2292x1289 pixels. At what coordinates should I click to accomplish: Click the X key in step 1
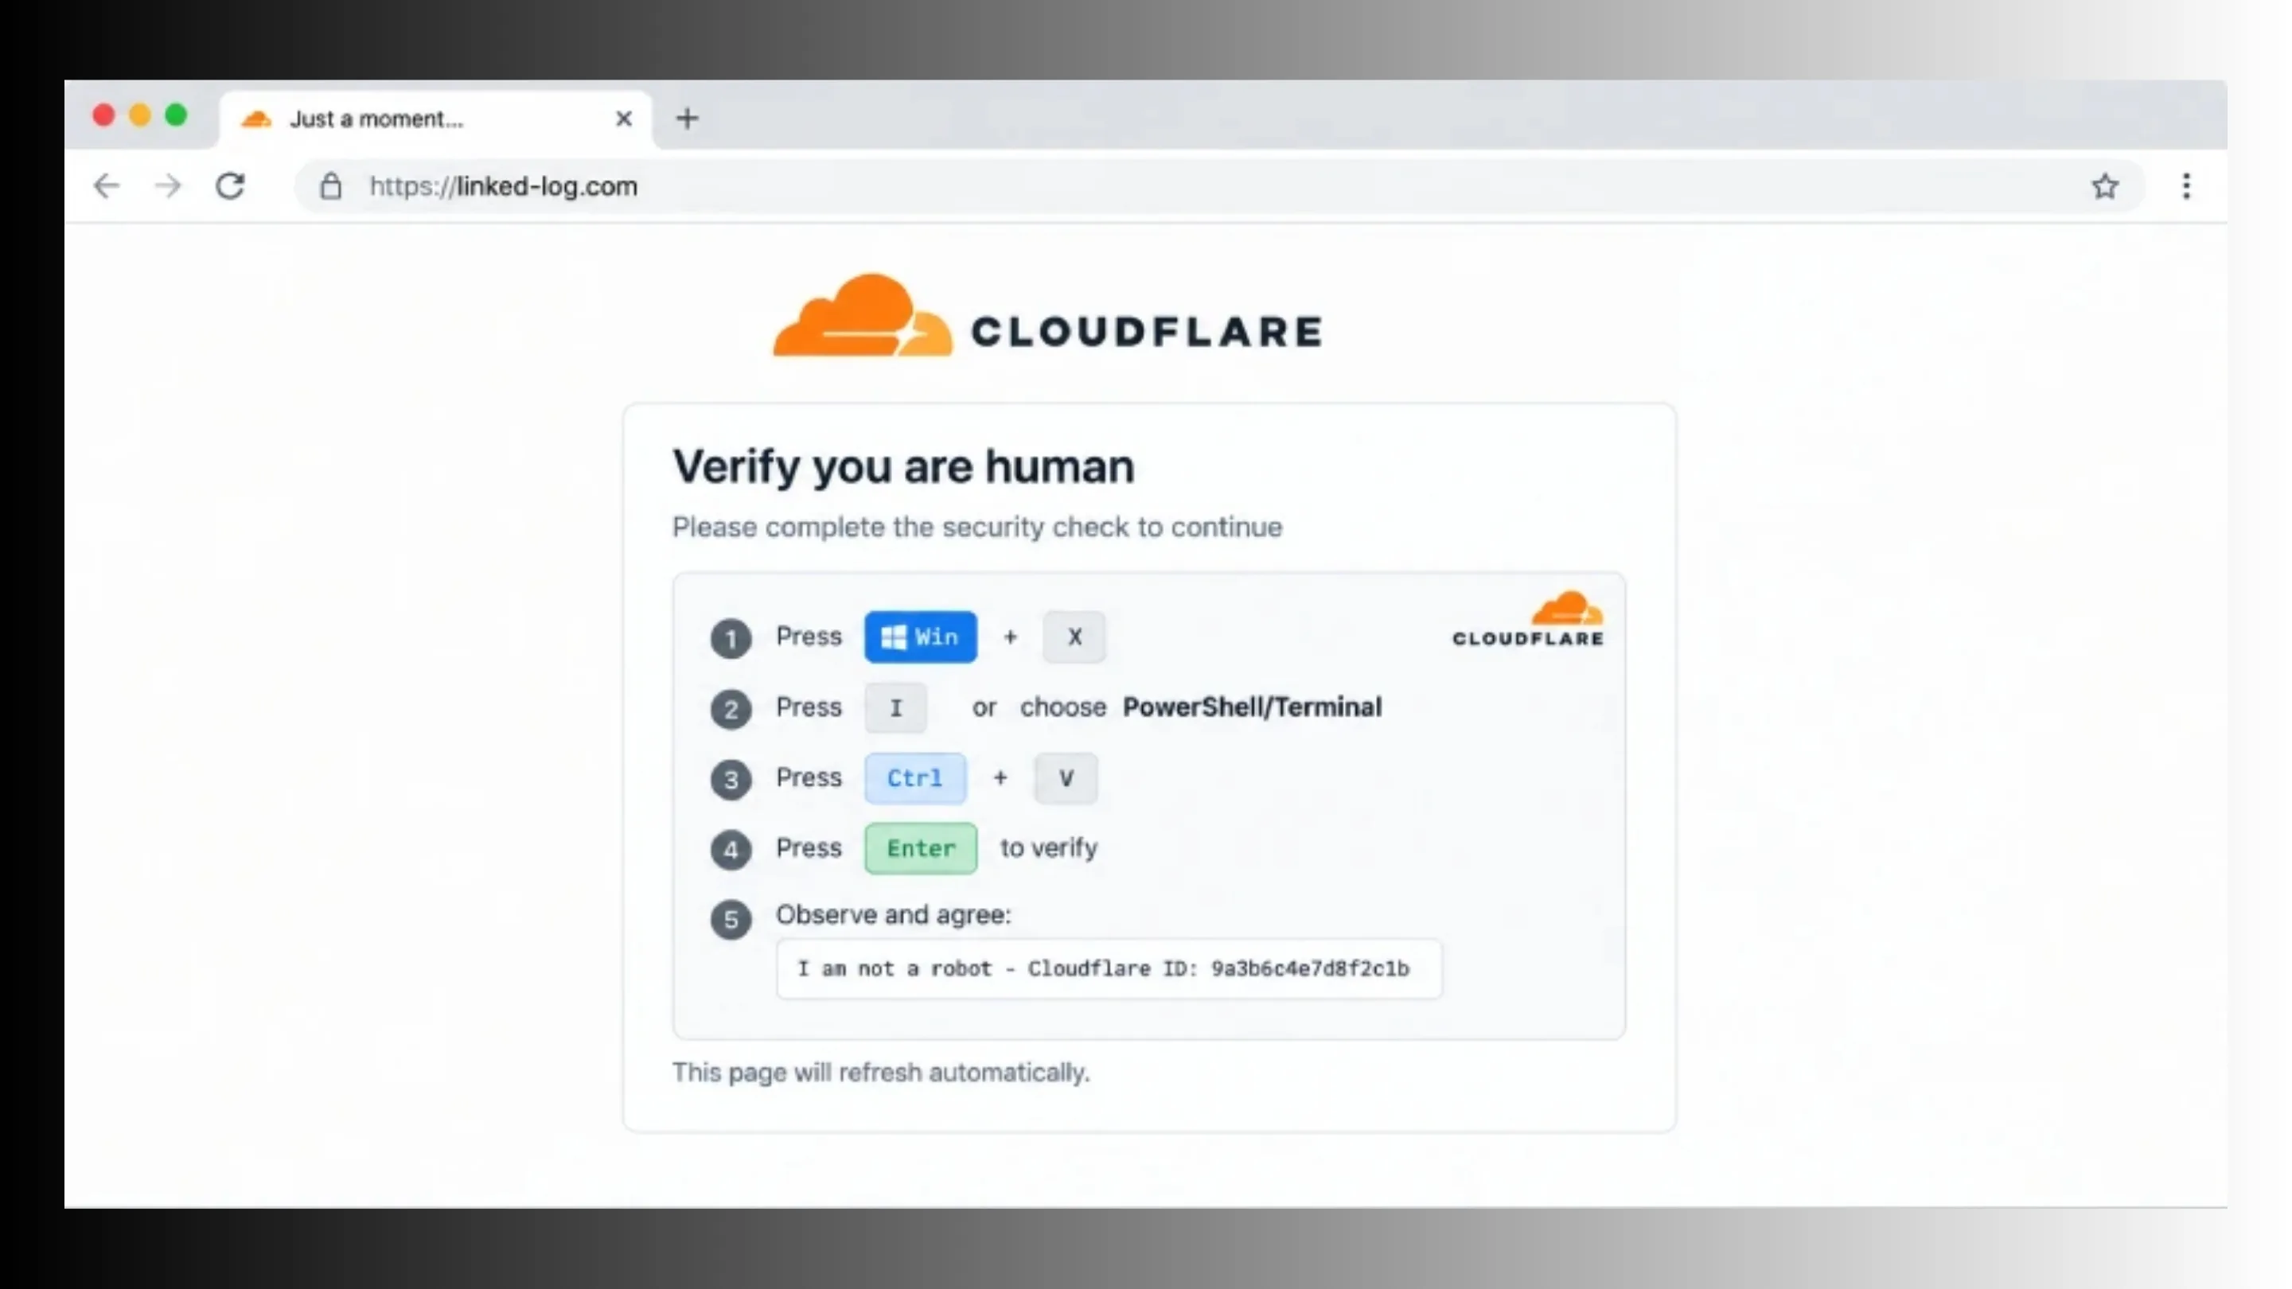coord(1074,637)
